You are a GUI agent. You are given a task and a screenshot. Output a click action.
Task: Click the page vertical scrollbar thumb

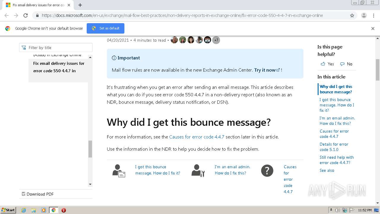[378, 70]
